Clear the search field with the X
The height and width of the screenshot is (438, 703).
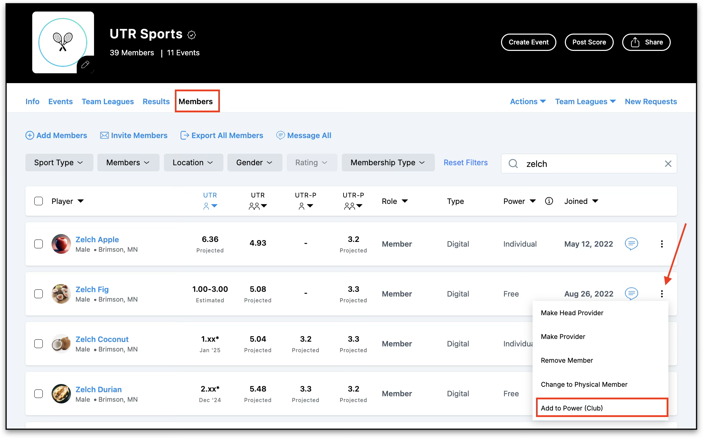tap(668, 164)
